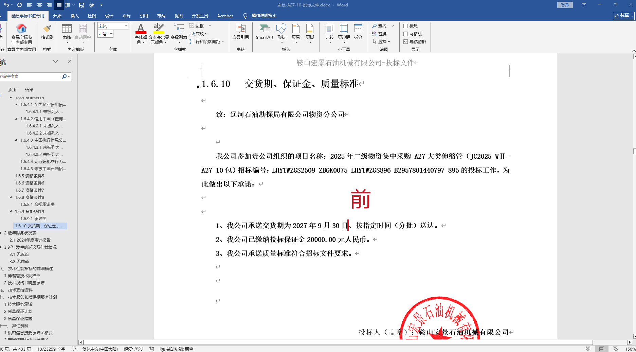Open the font size 四号 dropdown
The height and width of the screenshot is (352, 636).
click(111, 34)
